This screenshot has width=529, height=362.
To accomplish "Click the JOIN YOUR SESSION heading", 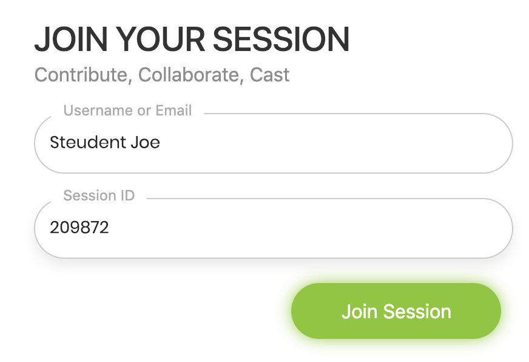I will tap(192, 39).
